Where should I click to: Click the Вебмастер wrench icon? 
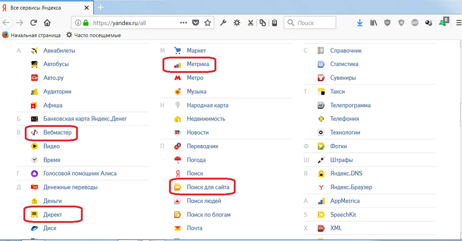[x=35, y=133]
